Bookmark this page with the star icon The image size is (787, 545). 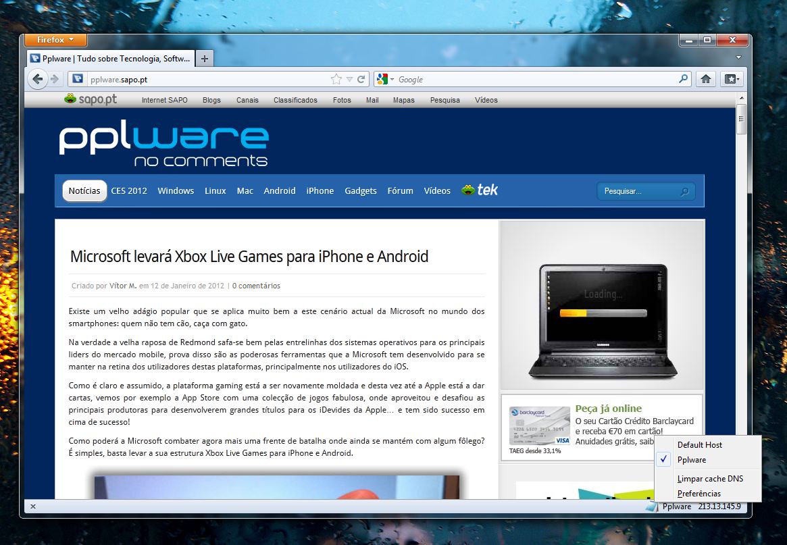pyautogui.click(x=336, y=79)
